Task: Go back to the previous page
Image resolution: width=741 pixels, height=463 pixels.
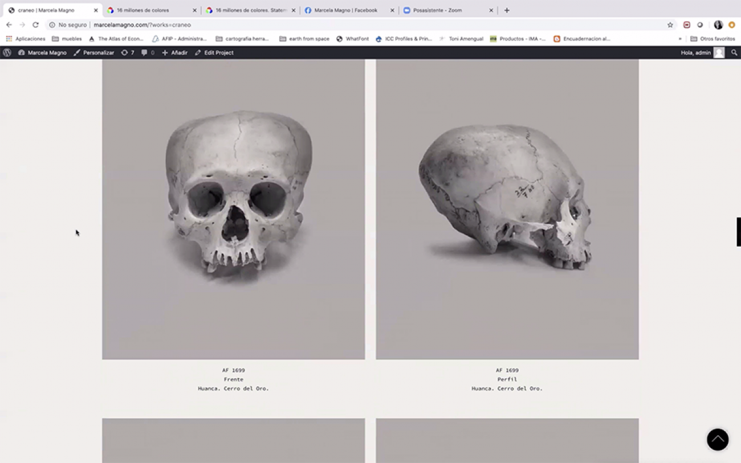Action: 9,24
